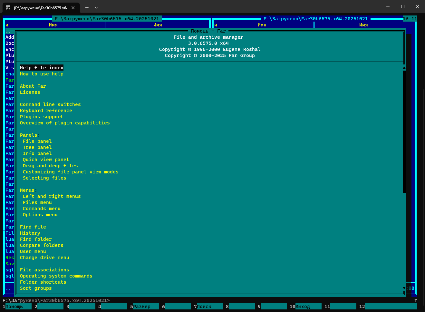Open 'Drag and drop files' topic
This screenshot has width=425, height=312.
coord(50,166)
